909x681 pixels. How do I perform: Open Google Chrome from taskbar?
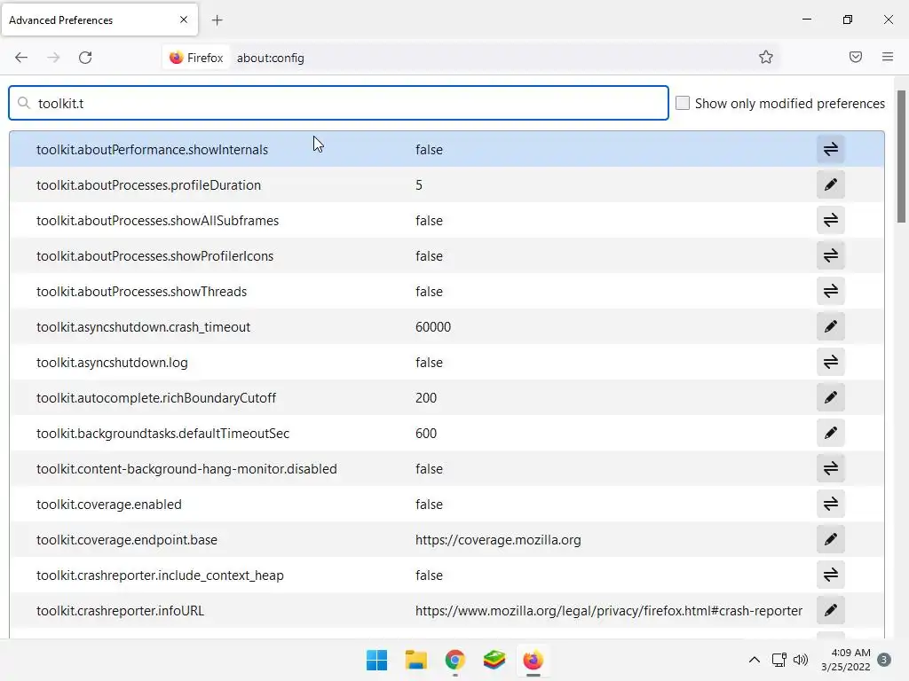point(455,660)
